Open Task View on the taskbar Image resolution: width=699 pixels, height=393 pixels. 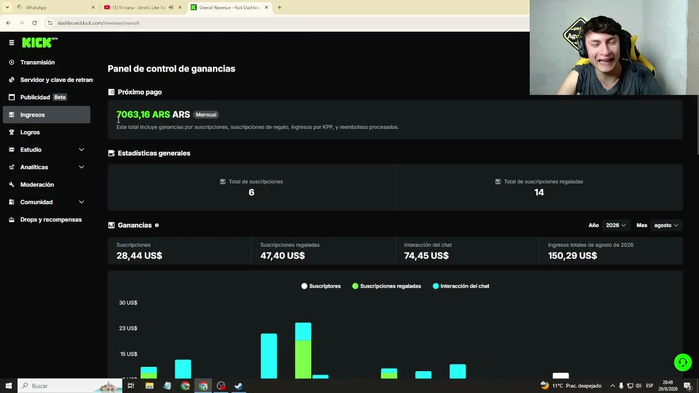131,386
